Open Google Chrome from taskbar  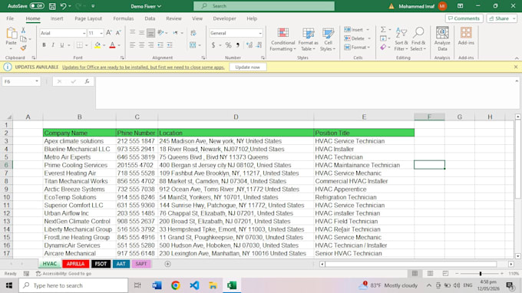pyautogui.click(x=176, y=285)
